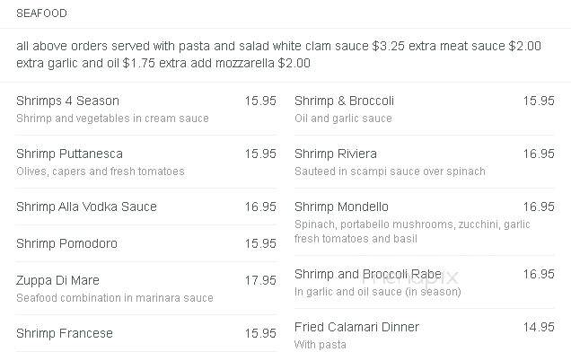Select Shrimp and Broccoli Rabe
The height and width of the screenshot is (352, 571).
tap(368, 274)
